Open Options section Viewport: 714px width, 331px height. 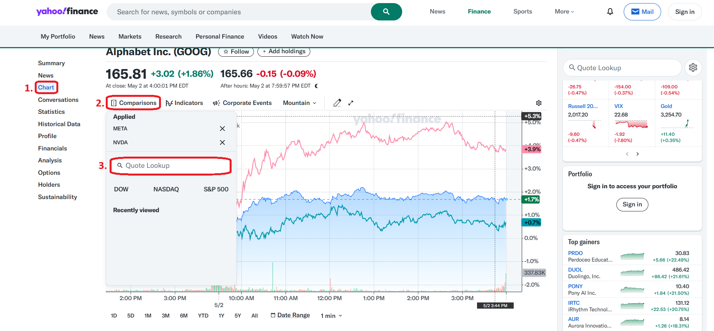pos(49,173)
